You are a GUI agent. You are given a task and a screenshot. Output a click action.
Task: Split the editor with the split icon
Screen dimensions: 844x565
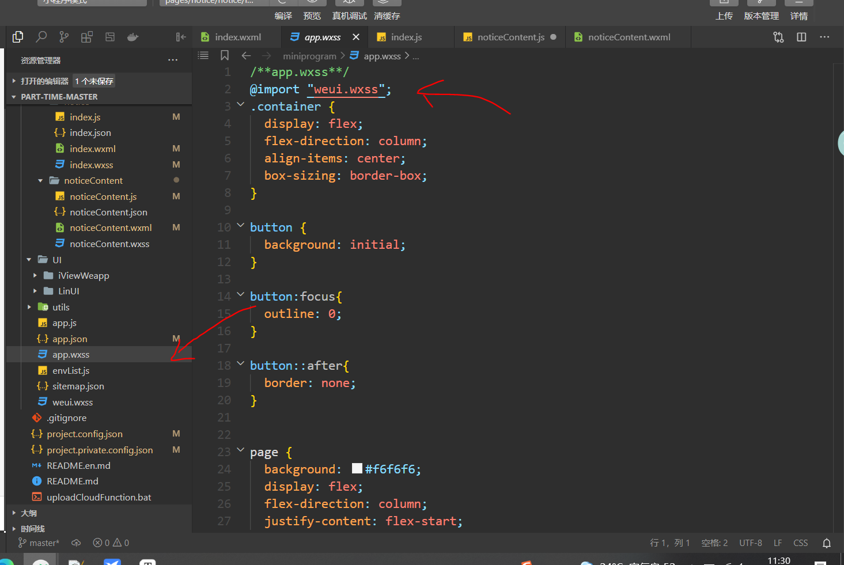coord(801,37)
